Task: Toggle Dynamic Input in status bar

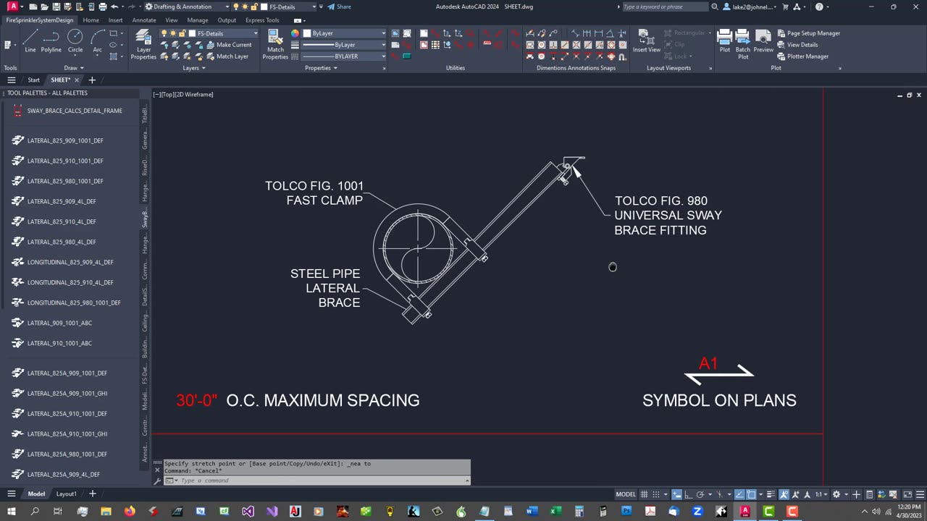Action: click(x=676, y=494)
